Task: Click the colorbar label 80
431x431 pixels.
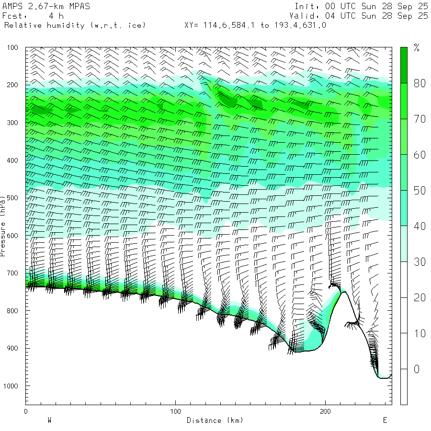Action: tap(420, 83)
